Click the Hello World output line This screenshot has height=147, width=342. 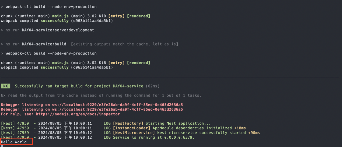coord(14,142)
